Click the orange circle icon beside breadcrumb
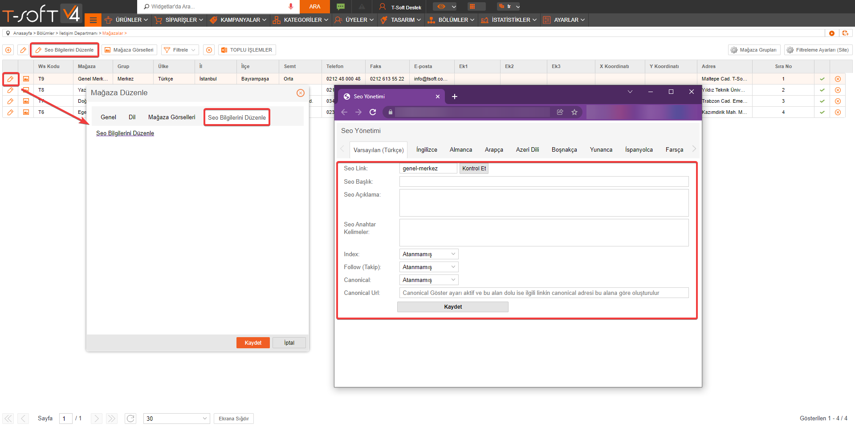The height and width of the screenshot is (431, 855). point(831,33)
